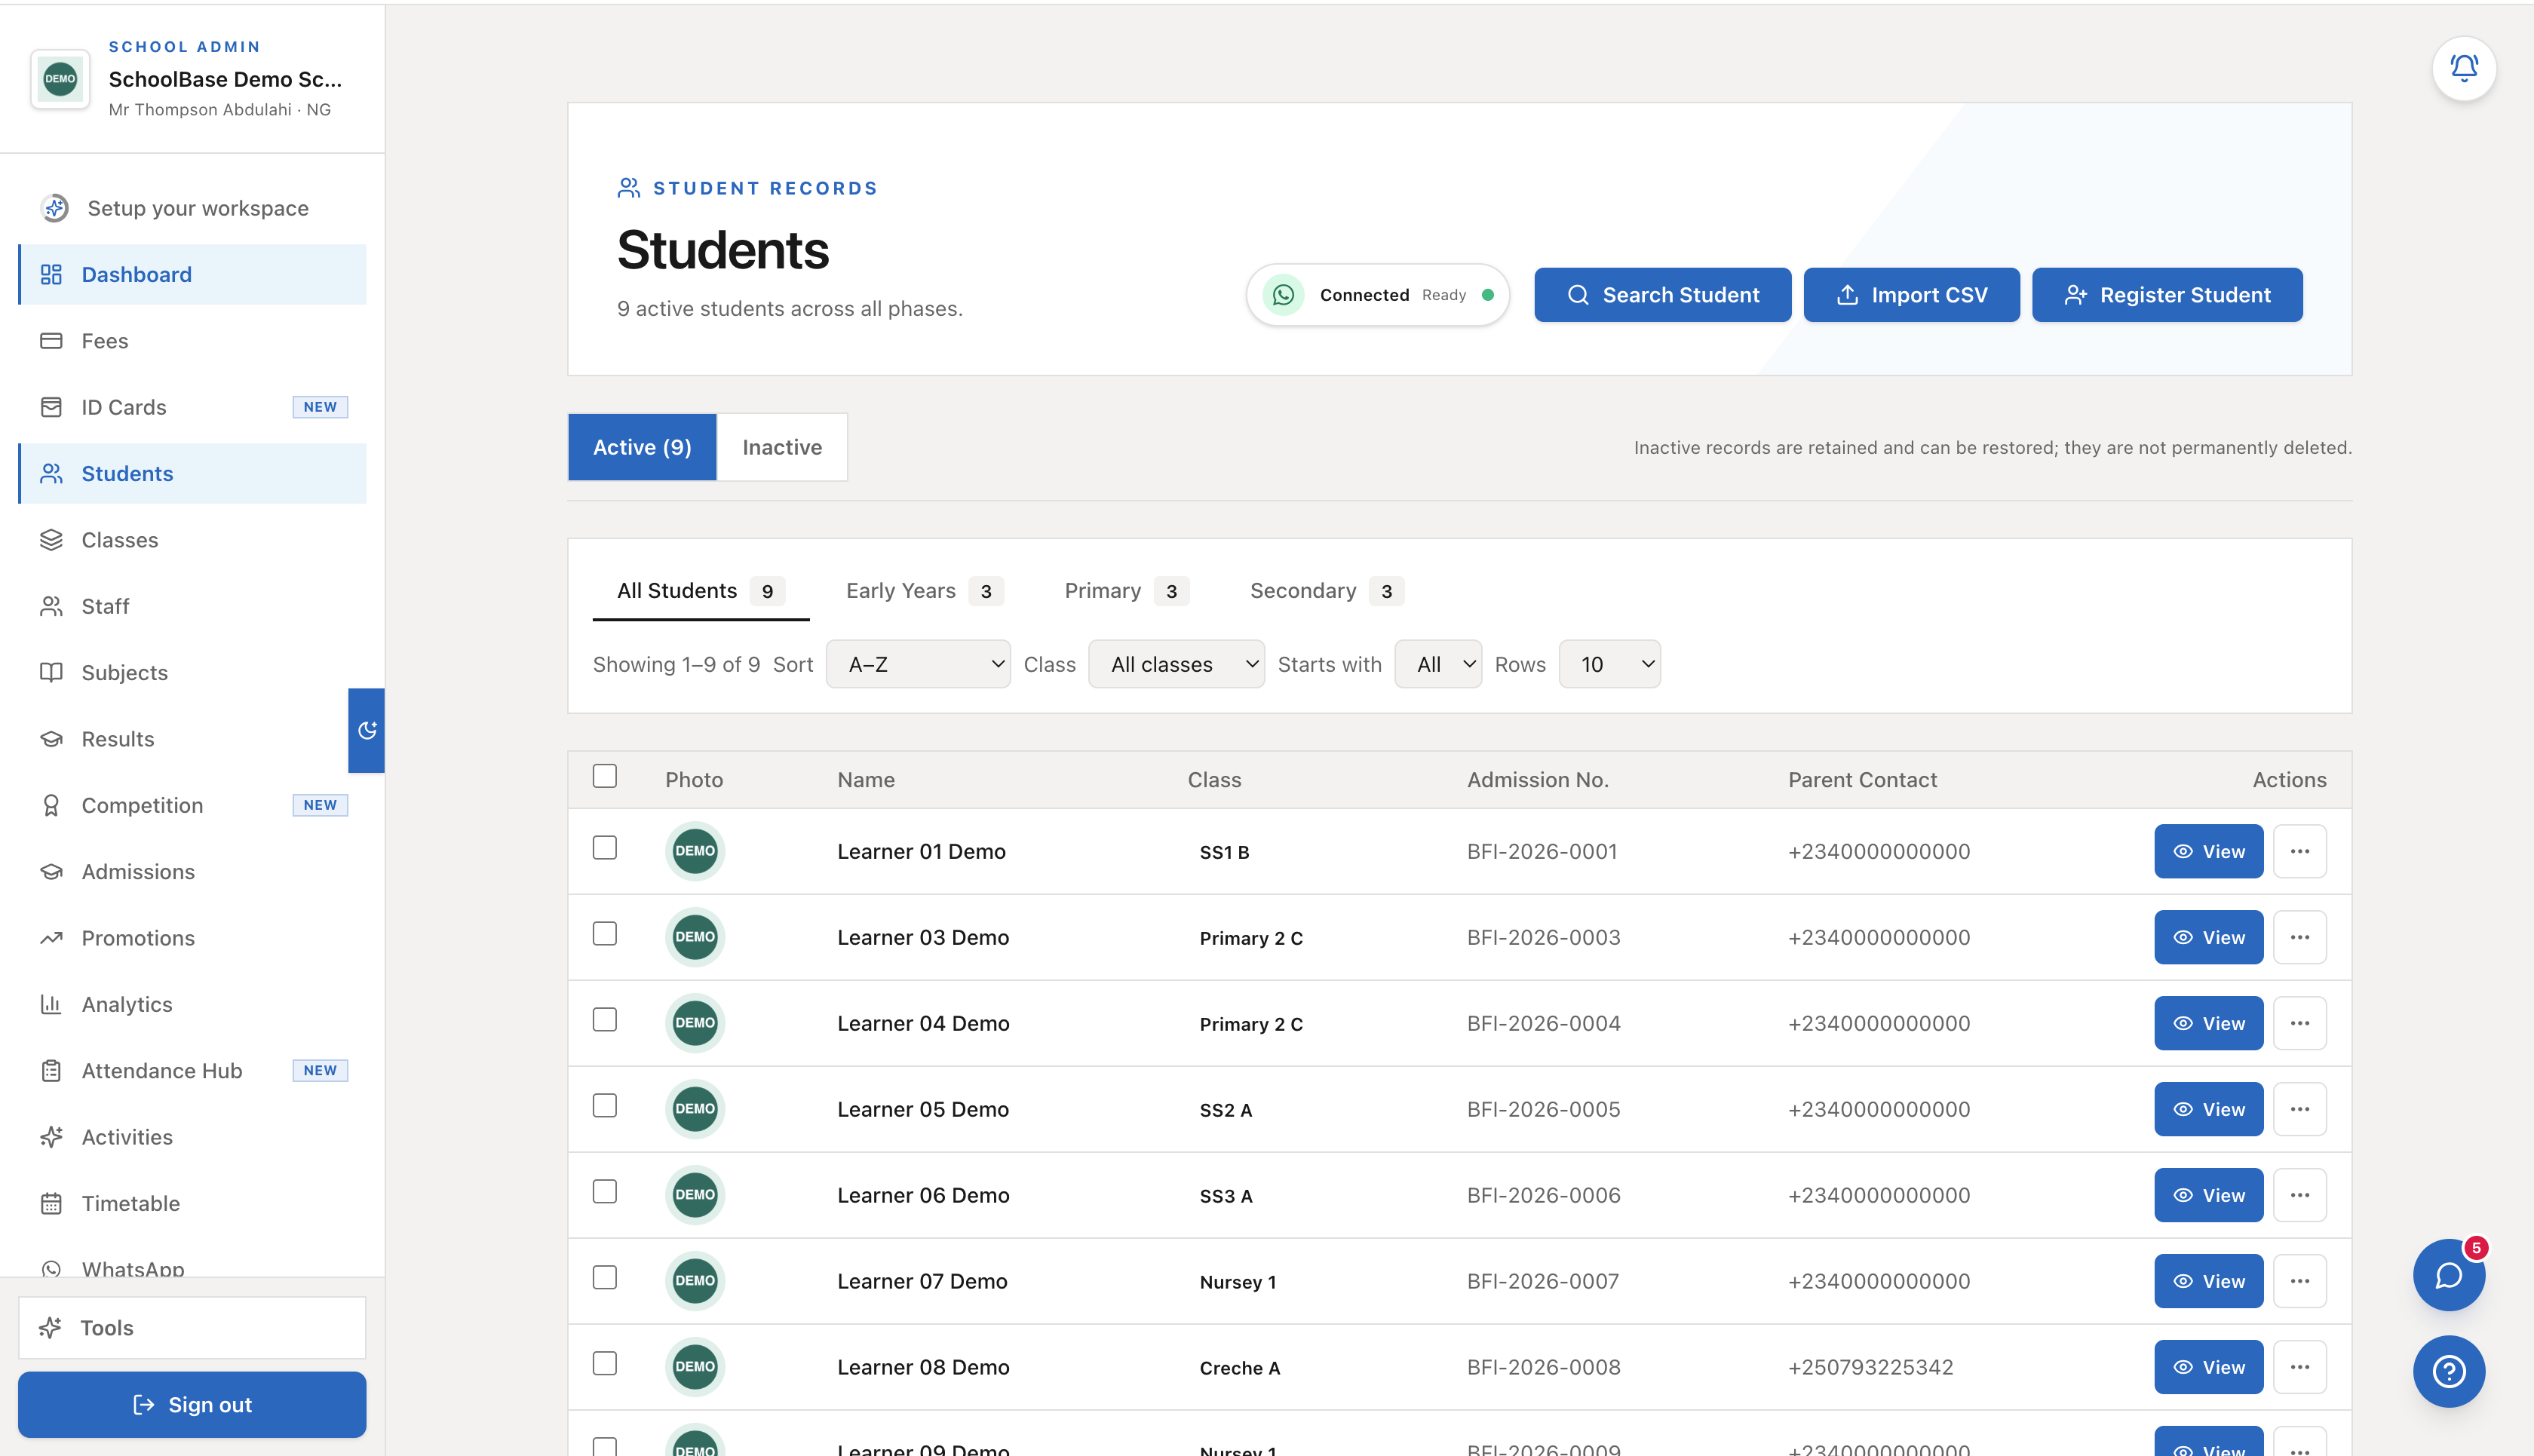Open the chat bubble with 5 badge

click(x=2448, y=1274)
